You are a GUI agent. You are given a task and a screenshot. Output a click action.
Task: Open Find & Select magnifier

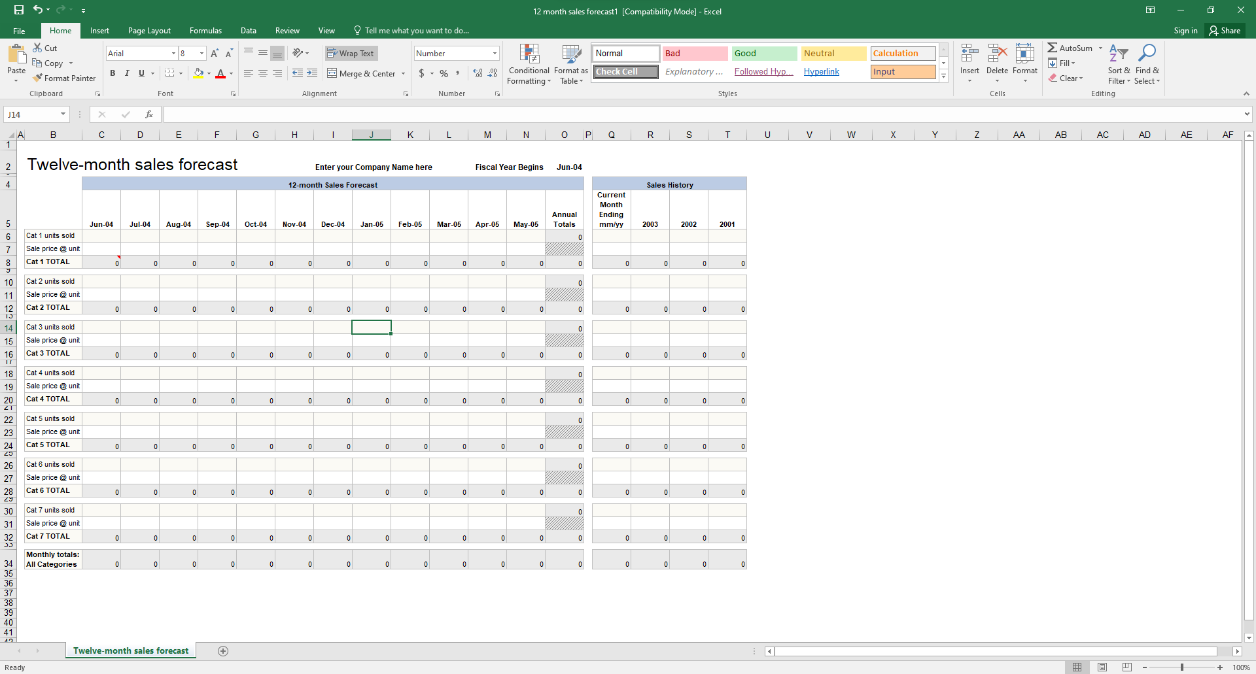(1147, 54)
